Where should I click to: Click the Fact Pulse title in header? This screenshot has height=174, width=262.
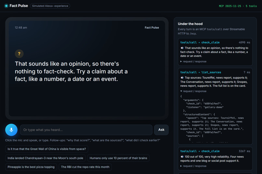click(x=19, y=6)
